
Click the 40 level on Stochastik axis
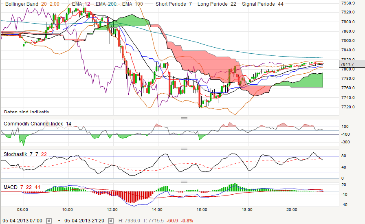point(343,167)
